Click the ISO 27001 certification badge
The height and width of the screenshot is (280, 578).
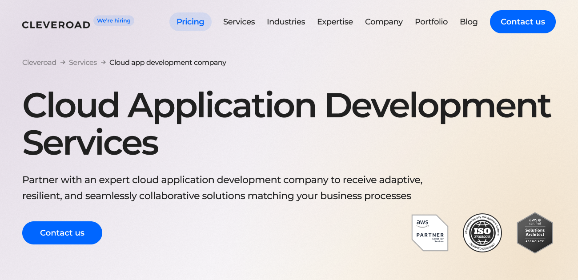tap(482, 233)
